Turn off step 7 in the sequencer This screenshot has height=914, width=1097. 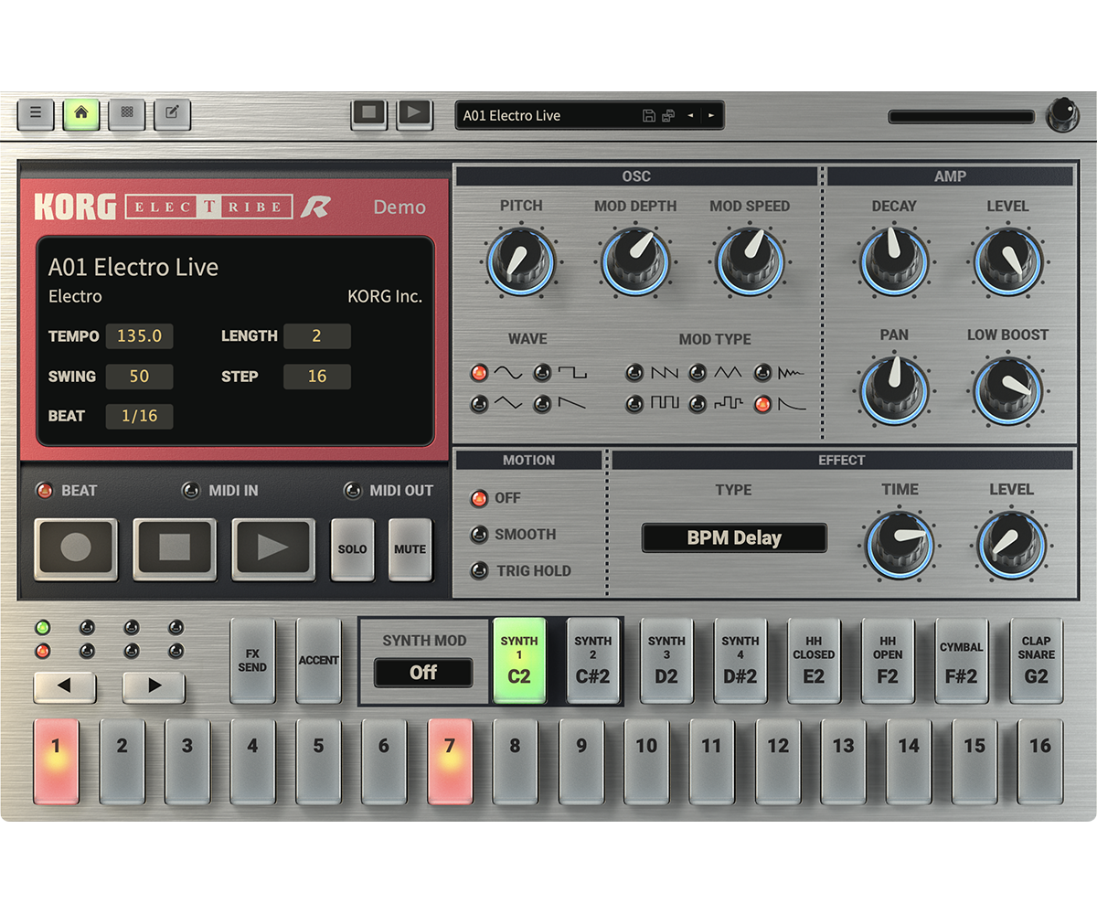(x=450, y=760)
